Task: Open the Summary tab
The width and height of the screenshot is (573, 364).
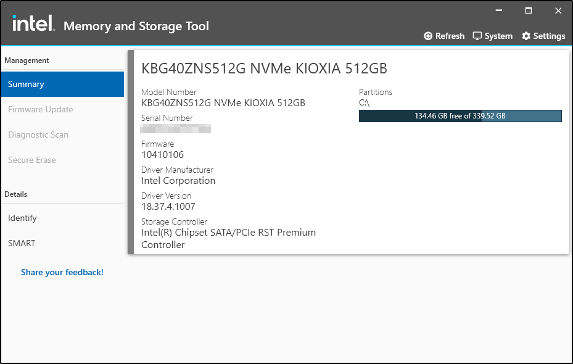Action: point(62,84)
